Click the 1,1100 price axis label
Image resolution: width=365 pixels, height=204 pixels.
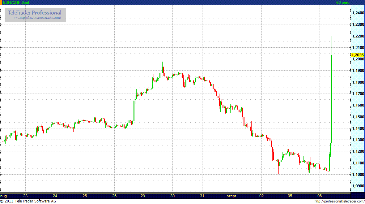[x=358, y=163]
